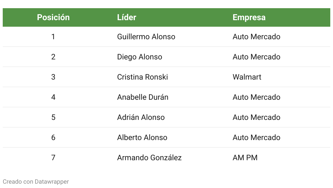Click the Líder column header
The width and height of the screenshot is (333, 188).
pos(127,17)
